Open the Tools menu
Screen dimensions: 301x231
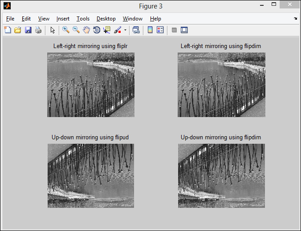coord(83,19)
